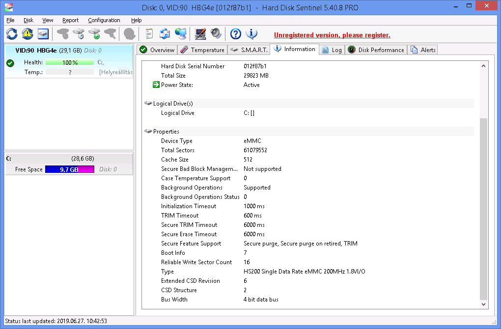
Task: Open the Report menu
Action: pyautogui.click(x=71, y=20)
